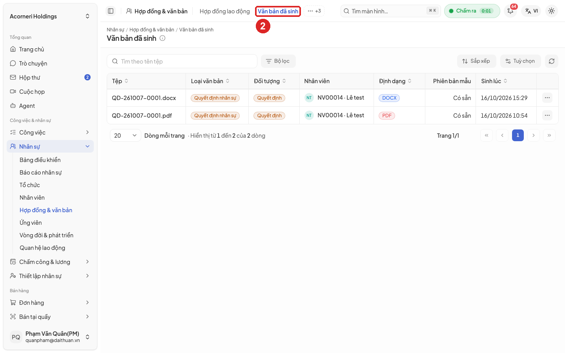This screenshot has height=353, width=565.
Task: Open row actions for QD-261007-0001.pdf
Action: coord(547,115)
